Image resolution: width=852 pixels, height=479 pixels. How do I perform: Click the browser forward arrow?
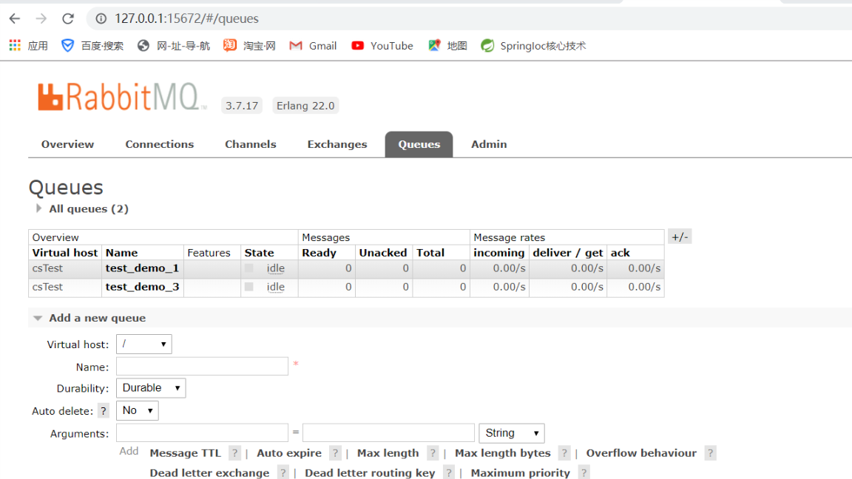point(41,18)
